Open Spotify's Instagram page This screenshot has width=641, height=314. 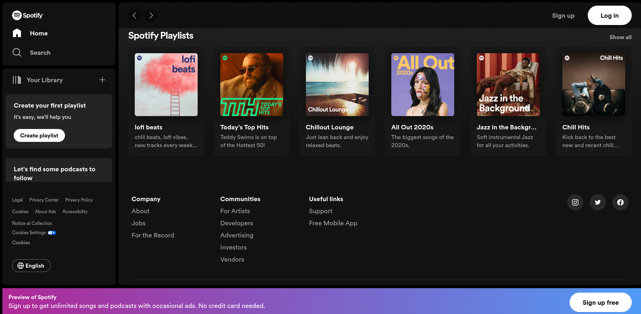(575, 202)
